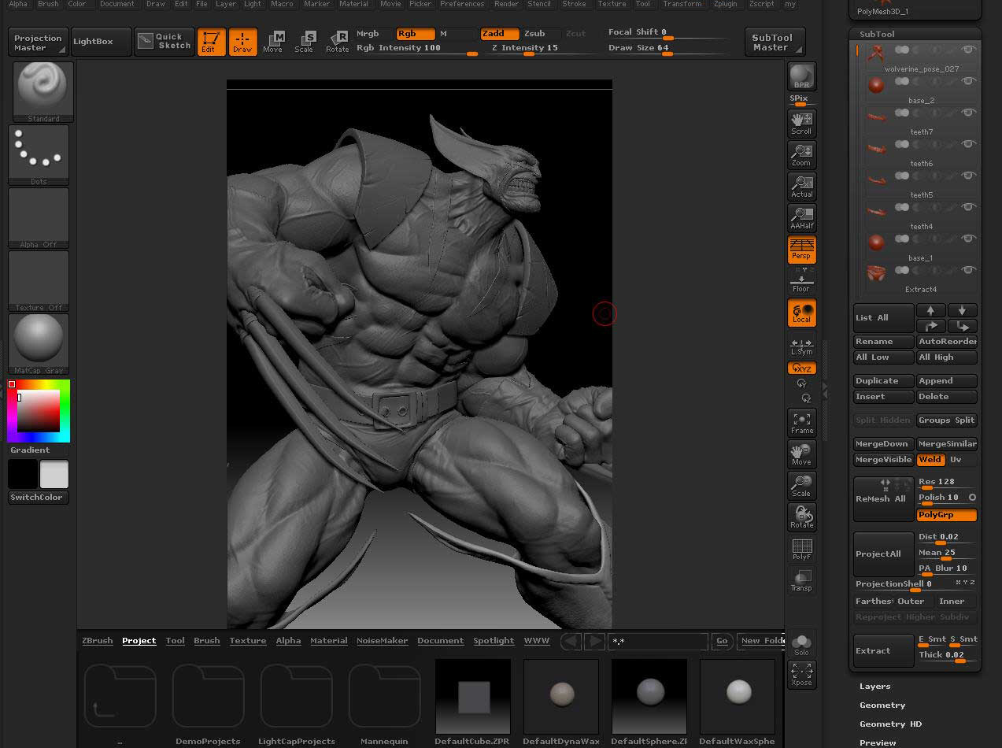Click the Extract button
The image size is (1002, 748).
(x=883, y=651)
